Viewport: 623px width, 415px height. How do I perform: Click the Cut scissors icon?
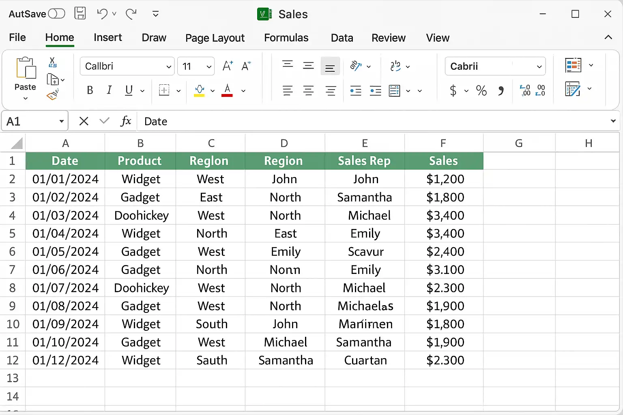(x=53, y=62)
